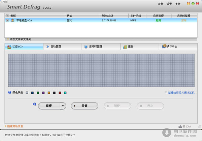
Task: Open the 启动时整理 tab
Action: point(101,47)
